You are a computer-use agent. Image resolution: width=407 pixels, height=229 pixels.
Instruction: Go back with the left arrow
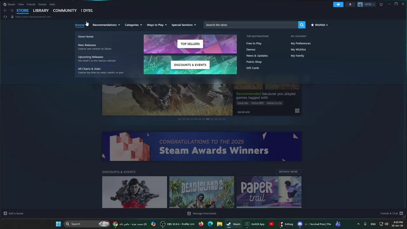tap(5, 10)
